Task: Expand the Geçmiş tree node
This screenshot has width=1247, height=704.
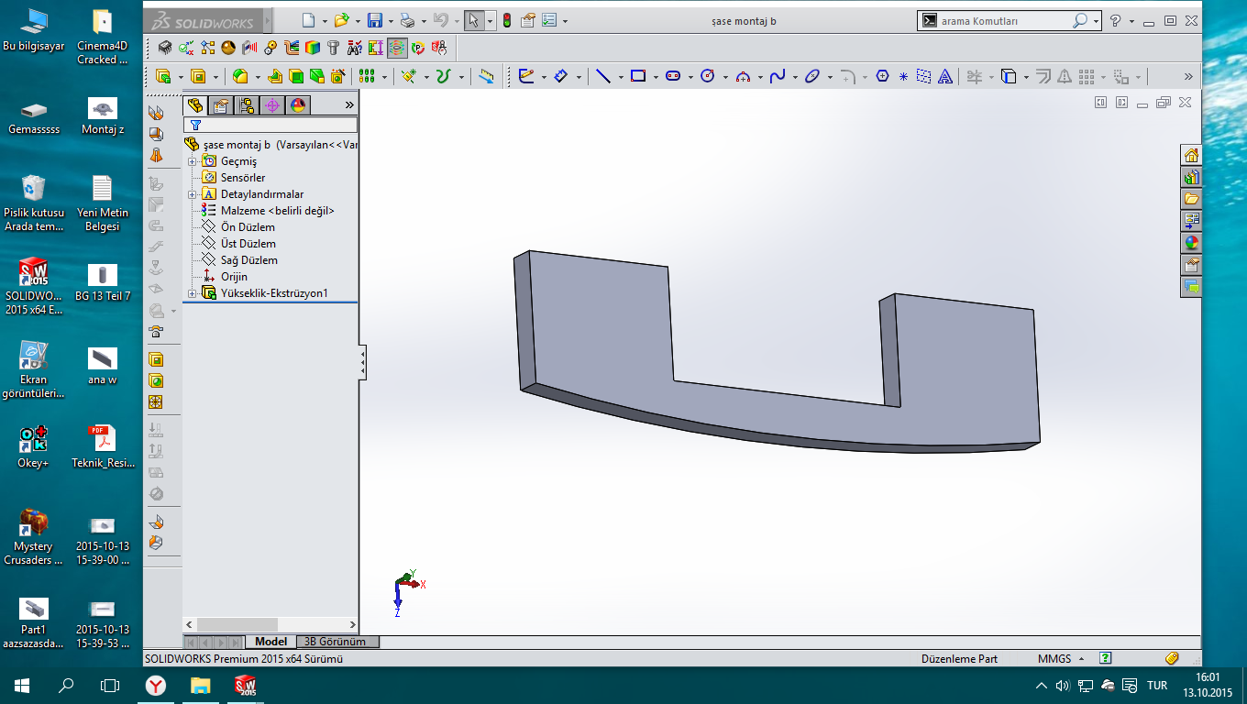Action: point(192,161)
